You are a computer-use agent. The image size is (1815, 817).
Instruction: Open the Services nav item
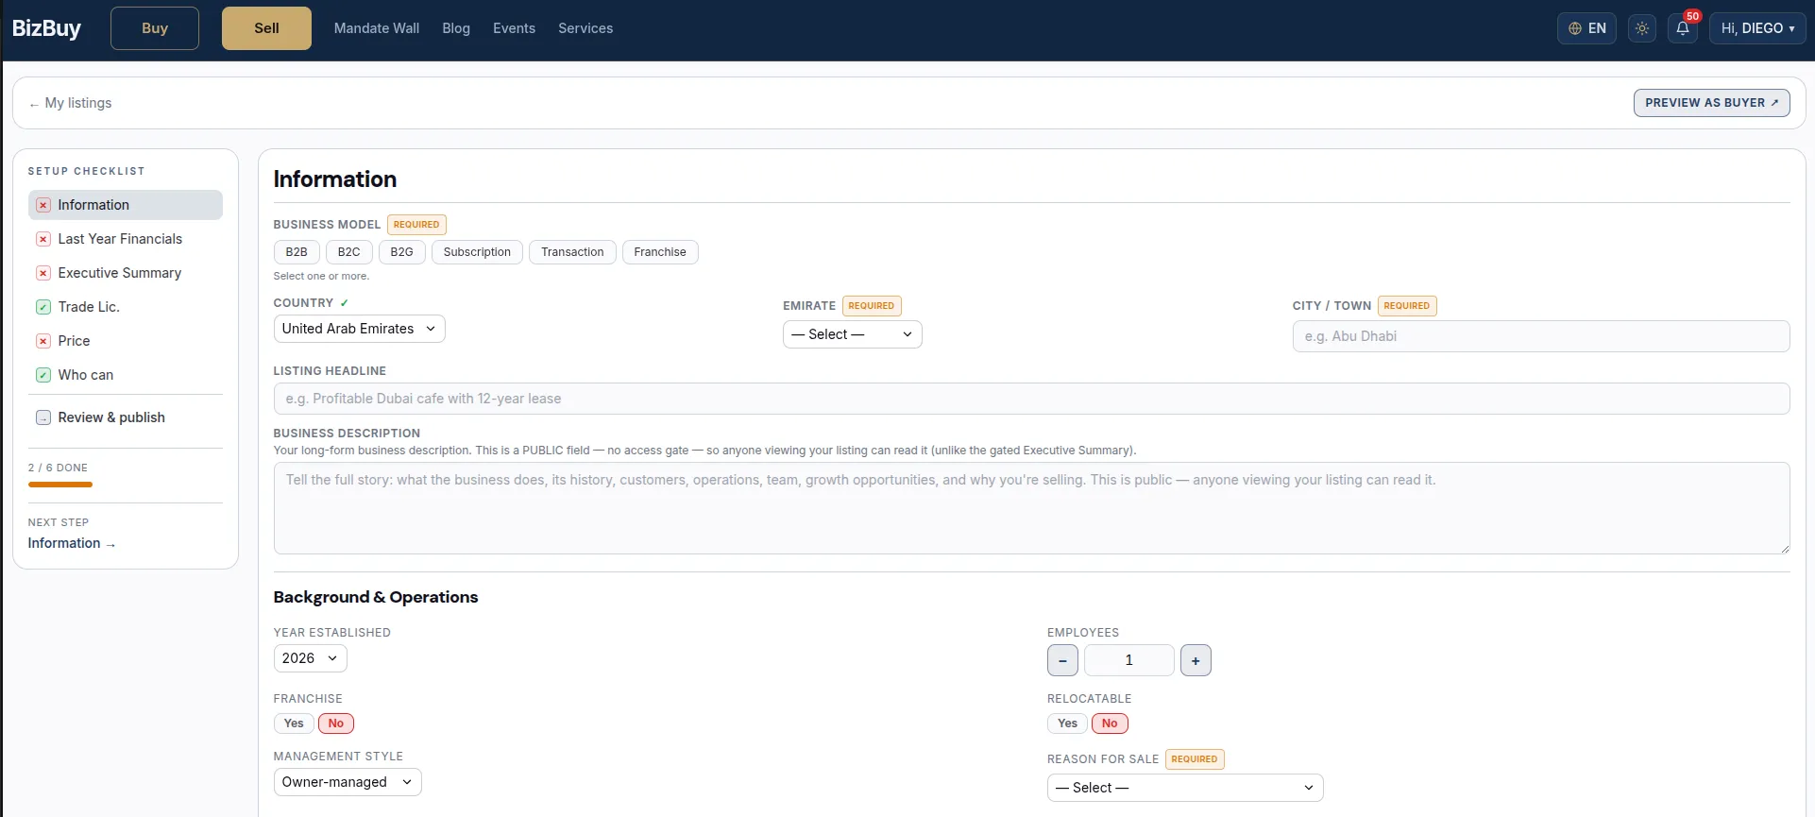coord(585,28)
